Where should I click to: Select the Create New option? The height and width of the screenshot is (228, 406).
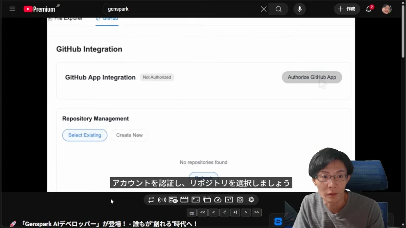pos(129,135)
